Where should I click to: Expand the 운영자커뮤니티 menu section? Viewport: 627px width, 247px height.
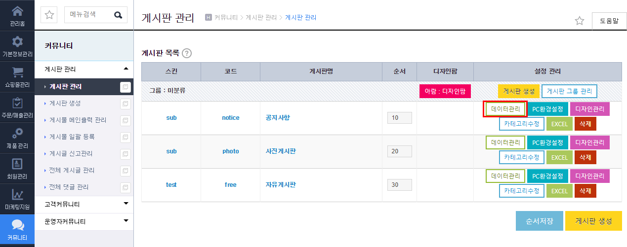click(x=126, y=220)
